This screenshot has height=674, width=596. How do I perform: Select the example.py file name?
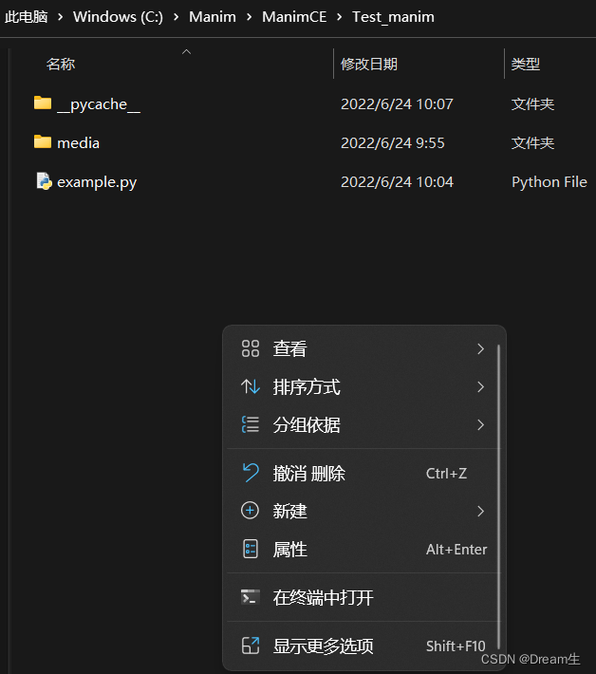click(x=97, y=182)
